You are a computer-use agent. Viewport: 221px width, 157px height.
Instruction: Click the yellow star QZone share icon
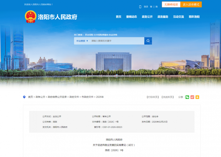click(197, 97)
